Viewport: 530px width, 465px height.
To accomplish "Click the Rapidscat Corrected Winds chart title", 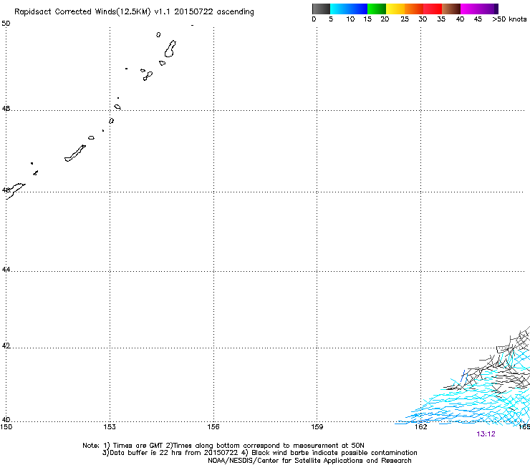I will pos(134,12).
